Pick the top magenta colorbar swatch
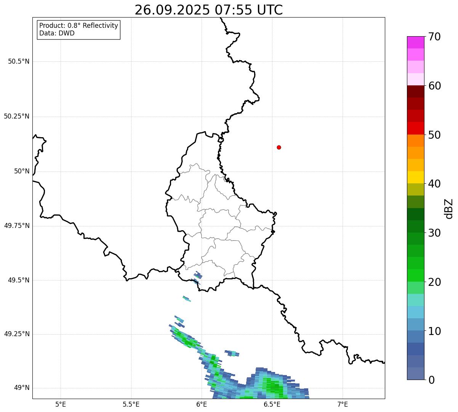This screenshot has width=458, height=412. [415, 42]
